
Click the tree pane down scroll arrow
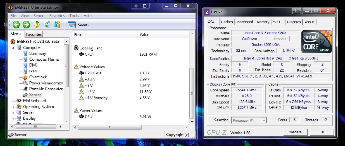tap(66, 121)
